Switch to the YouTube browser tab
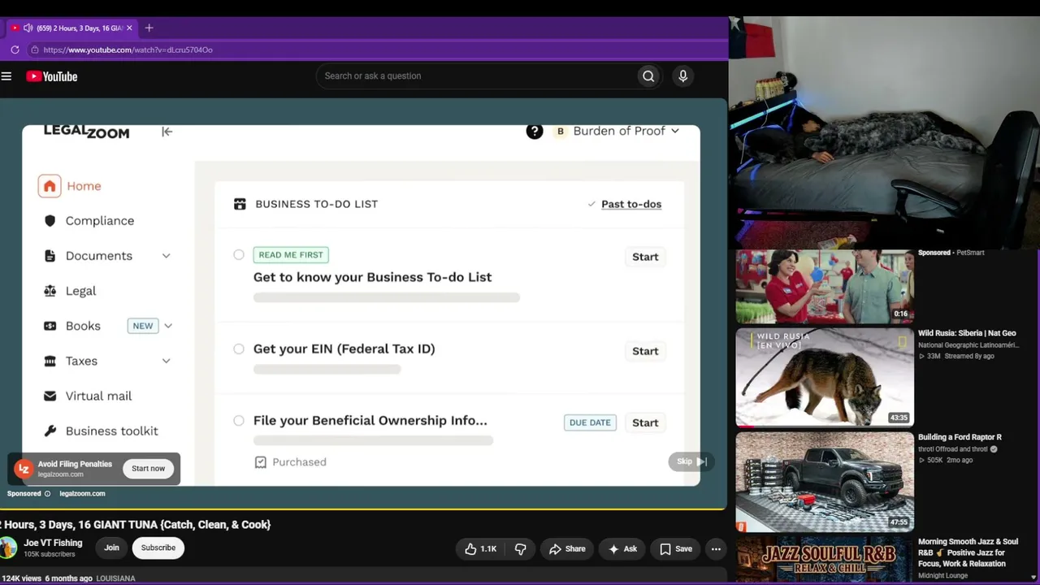1040x585 pixels. point(71,28)
